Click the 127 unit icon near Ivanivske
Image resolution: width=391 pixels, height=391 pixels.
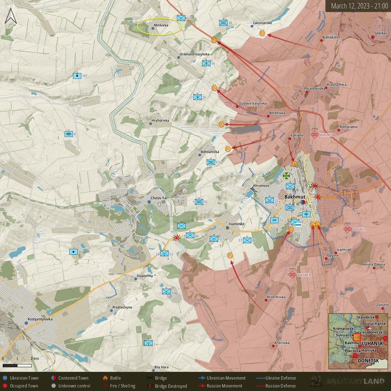pos(214,239)
